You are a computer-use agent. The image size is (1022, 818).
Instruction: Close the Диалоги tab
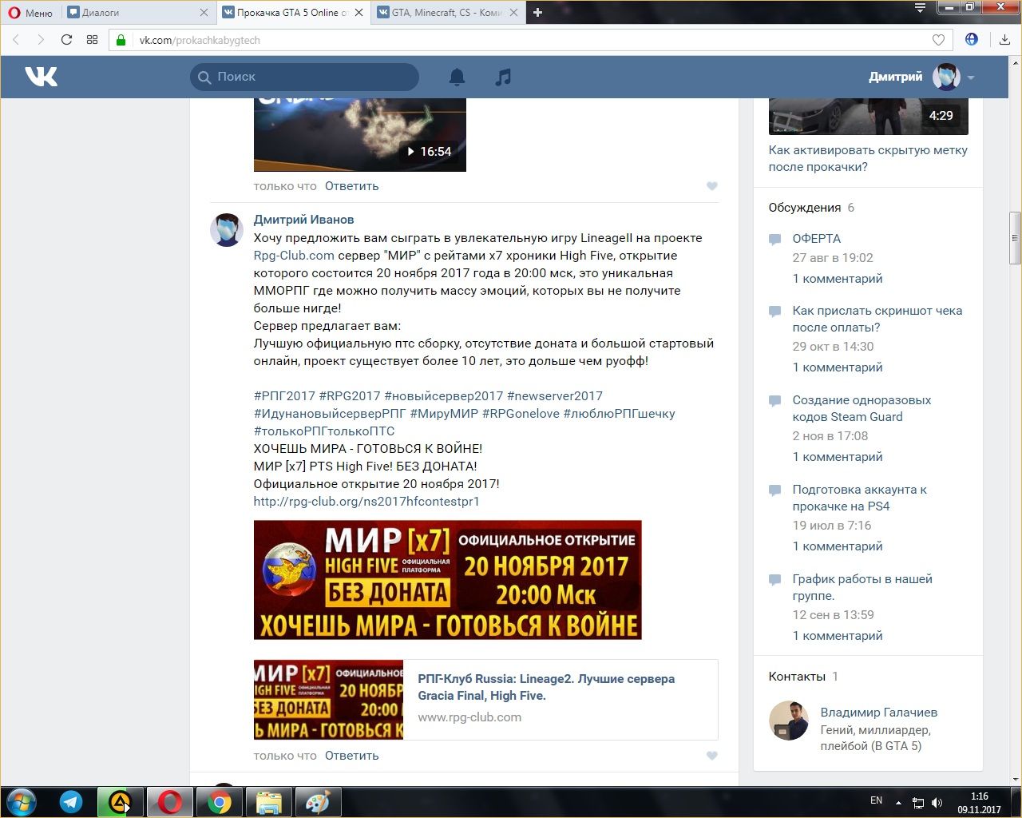tap(204, 12)
